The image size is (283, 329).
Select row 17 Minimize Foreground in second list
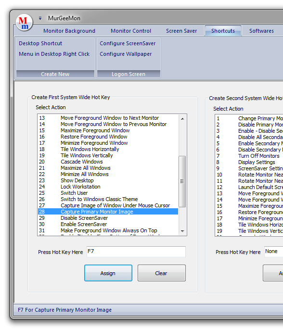click(x=249, y=219)
